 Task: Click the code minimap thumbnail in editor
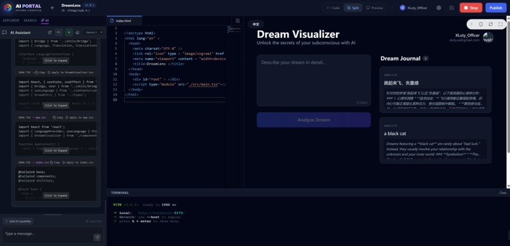click(x=234, y=29)
